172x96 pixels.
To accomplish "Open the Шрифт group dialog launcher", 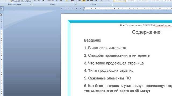I will [x=75, y=4].
